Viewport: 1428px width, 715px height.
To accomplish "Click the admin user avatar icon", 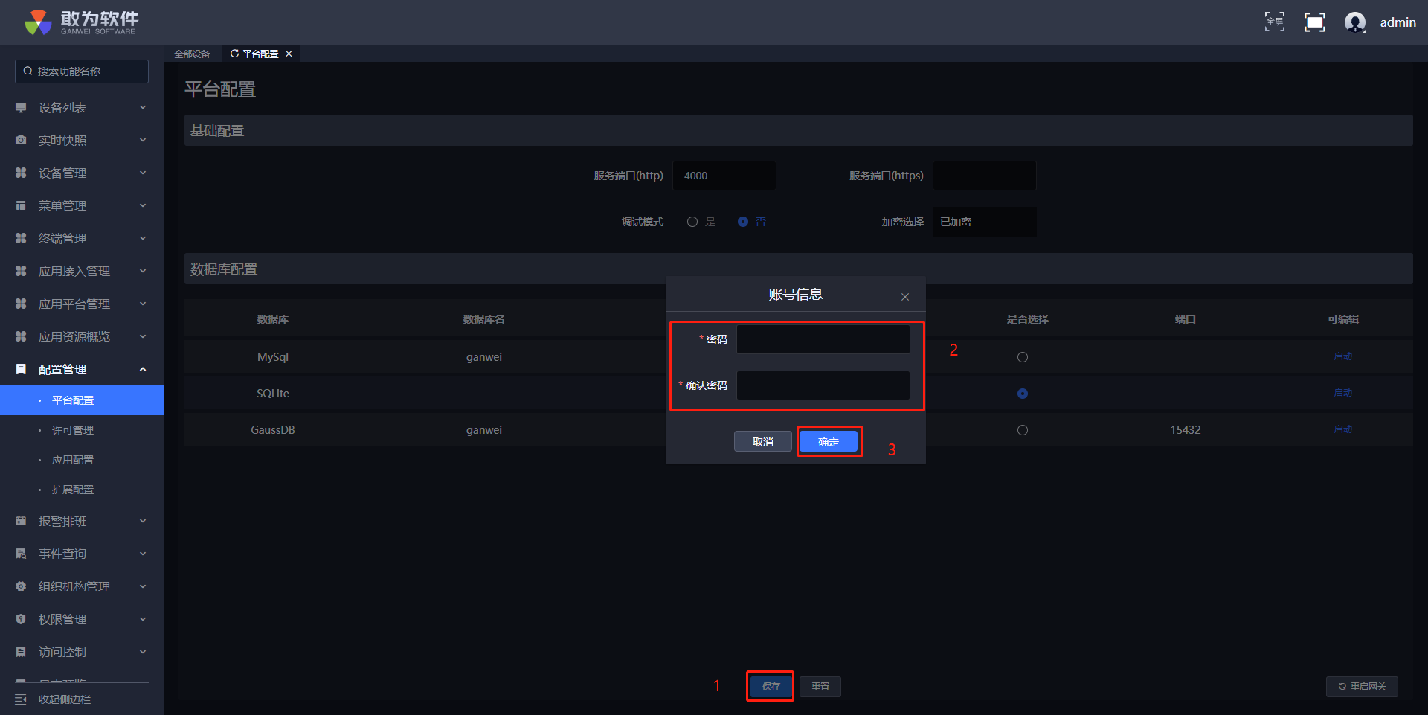I will (1354, 22).
